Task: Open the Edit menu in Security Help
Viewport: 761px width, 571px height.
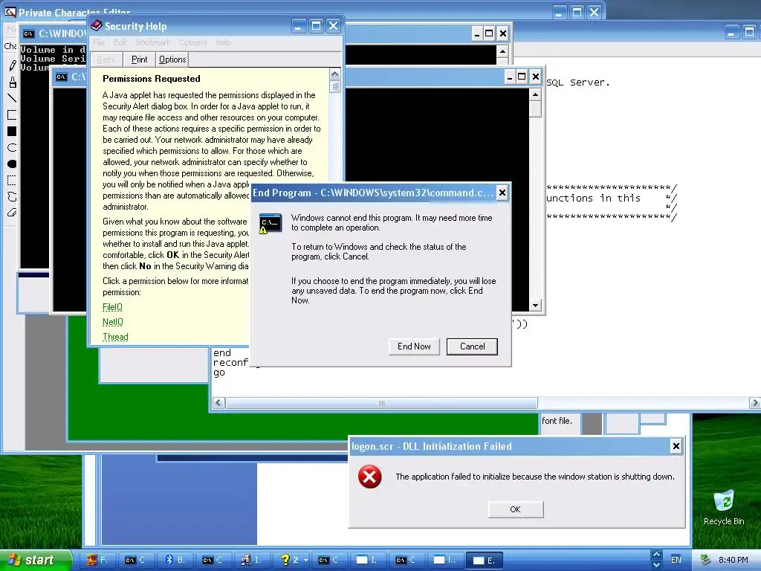Action: 120,42
